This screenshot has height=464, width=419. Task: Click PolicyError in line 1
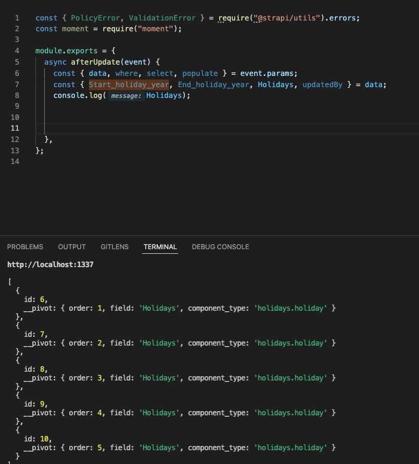pos(95,18)
